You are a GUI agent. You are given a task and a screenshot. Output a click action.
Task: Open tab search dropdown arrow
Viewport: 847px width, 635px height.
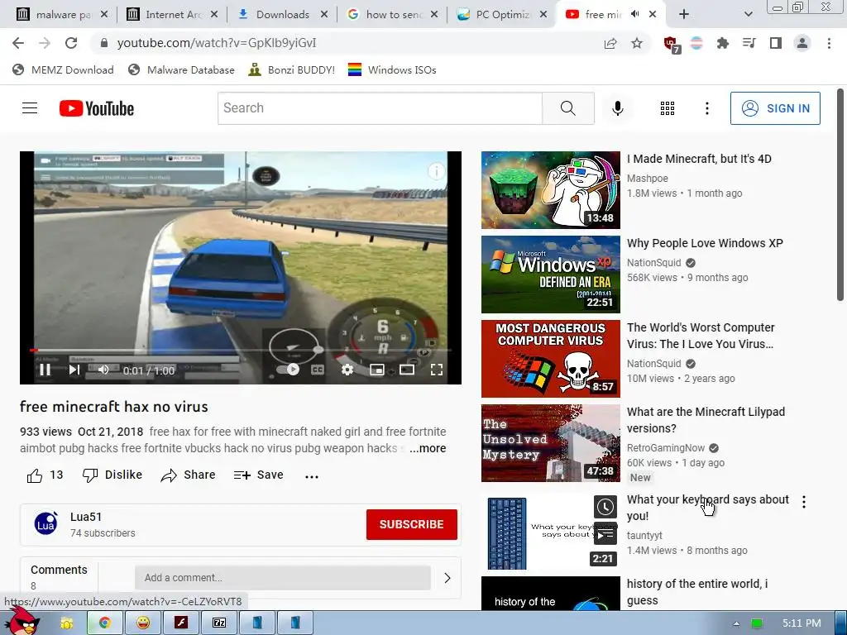(x=748, y=15)
